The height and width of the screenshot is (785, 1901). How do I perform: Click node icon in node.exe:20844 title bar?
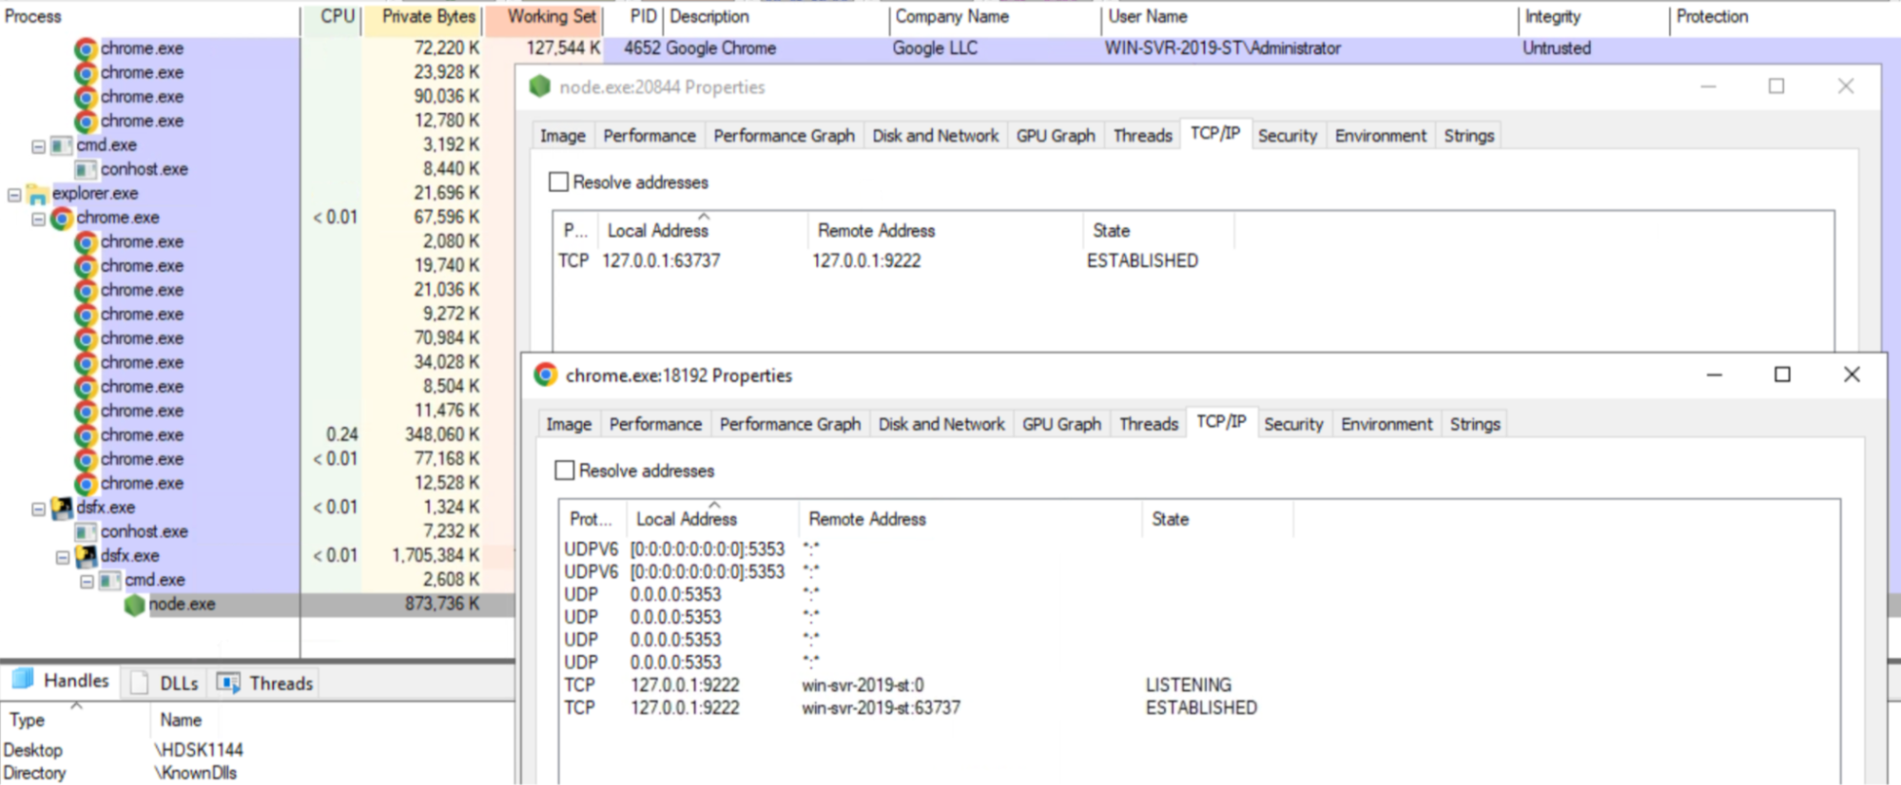(540, 86)
